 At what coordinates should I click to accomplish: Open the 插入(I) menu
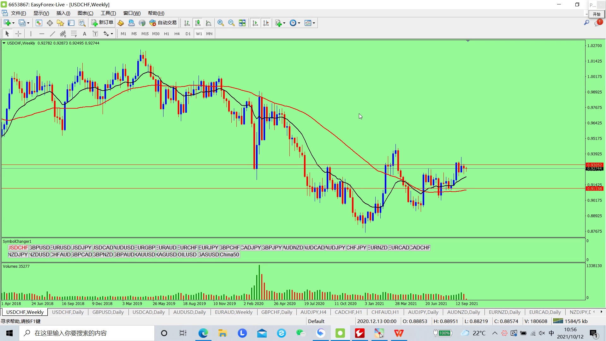pos(63,13)
